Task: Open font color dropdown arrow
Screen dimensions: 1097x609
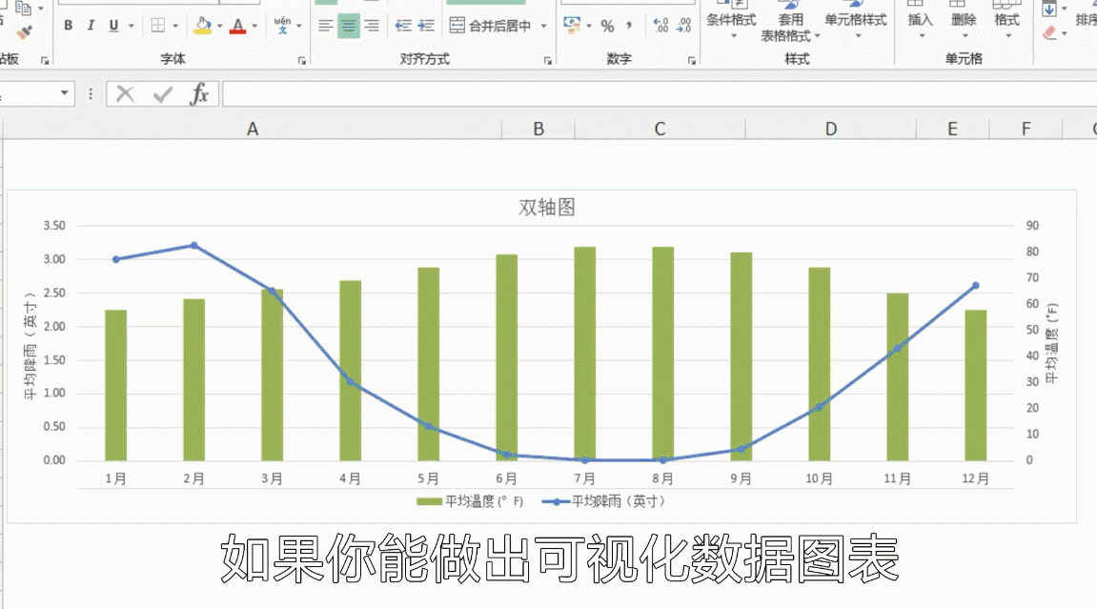Action: [254, 26]
